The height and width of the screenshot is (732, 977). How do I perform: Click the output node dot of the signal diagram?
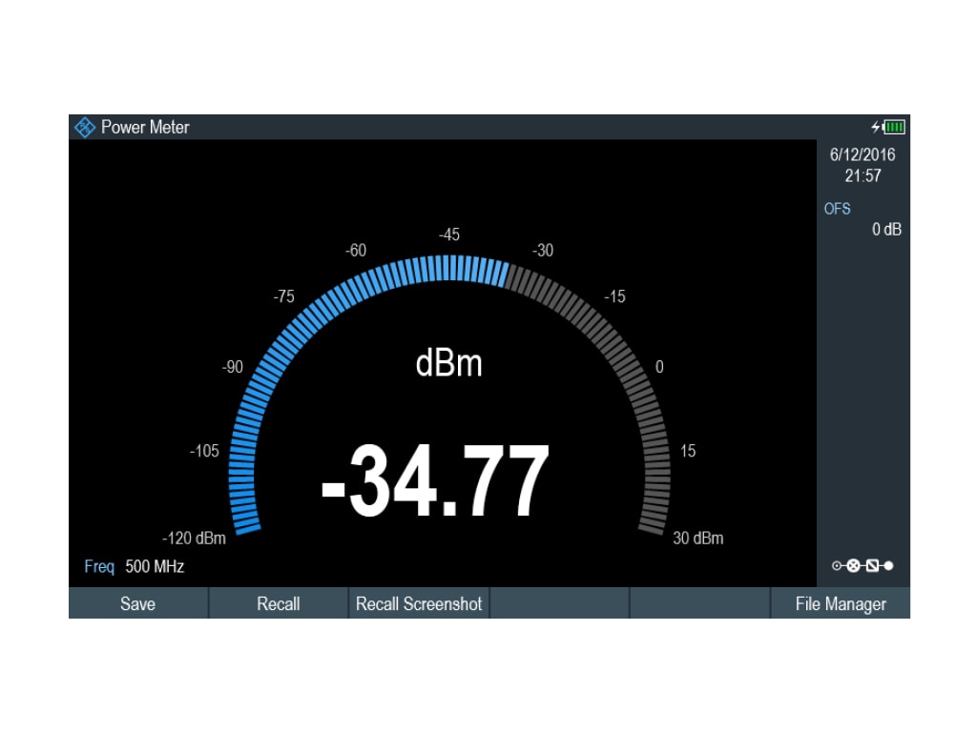889,564
